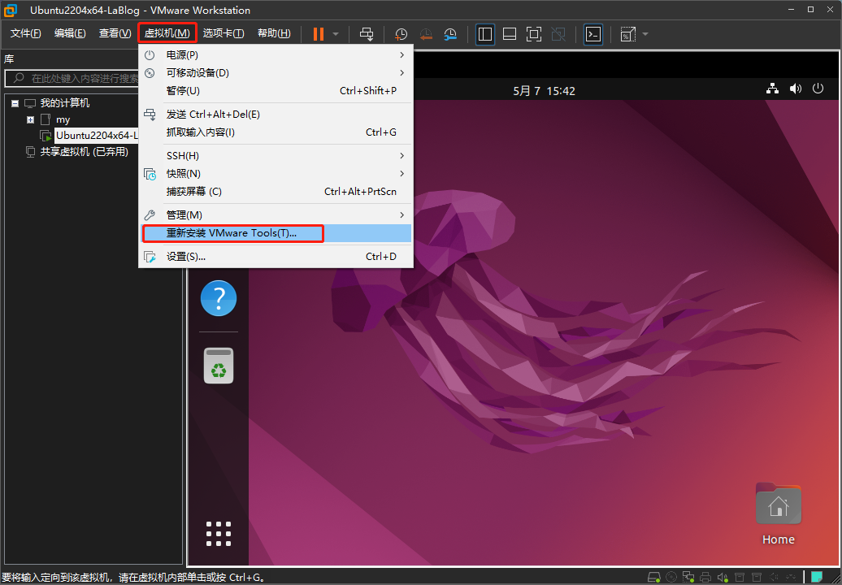842x585 pixels.
Task: Open the teal message log icon
Action: click(817, 577)
